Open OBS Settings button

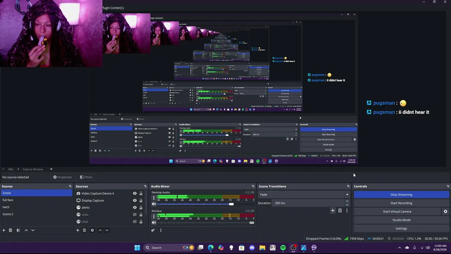click(x=401, y=228)
